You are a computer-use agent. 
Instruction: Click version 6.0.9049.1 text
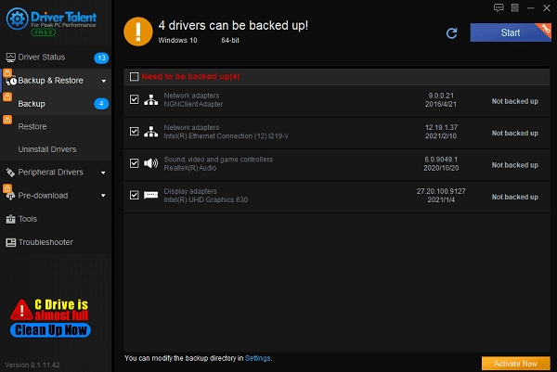441,160
